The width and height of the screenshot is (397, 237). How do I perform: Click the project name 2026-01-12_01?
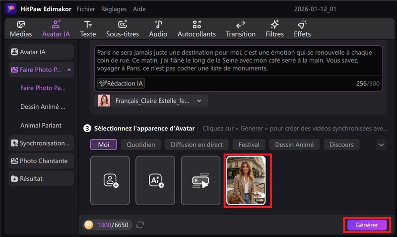pos(315,9)
